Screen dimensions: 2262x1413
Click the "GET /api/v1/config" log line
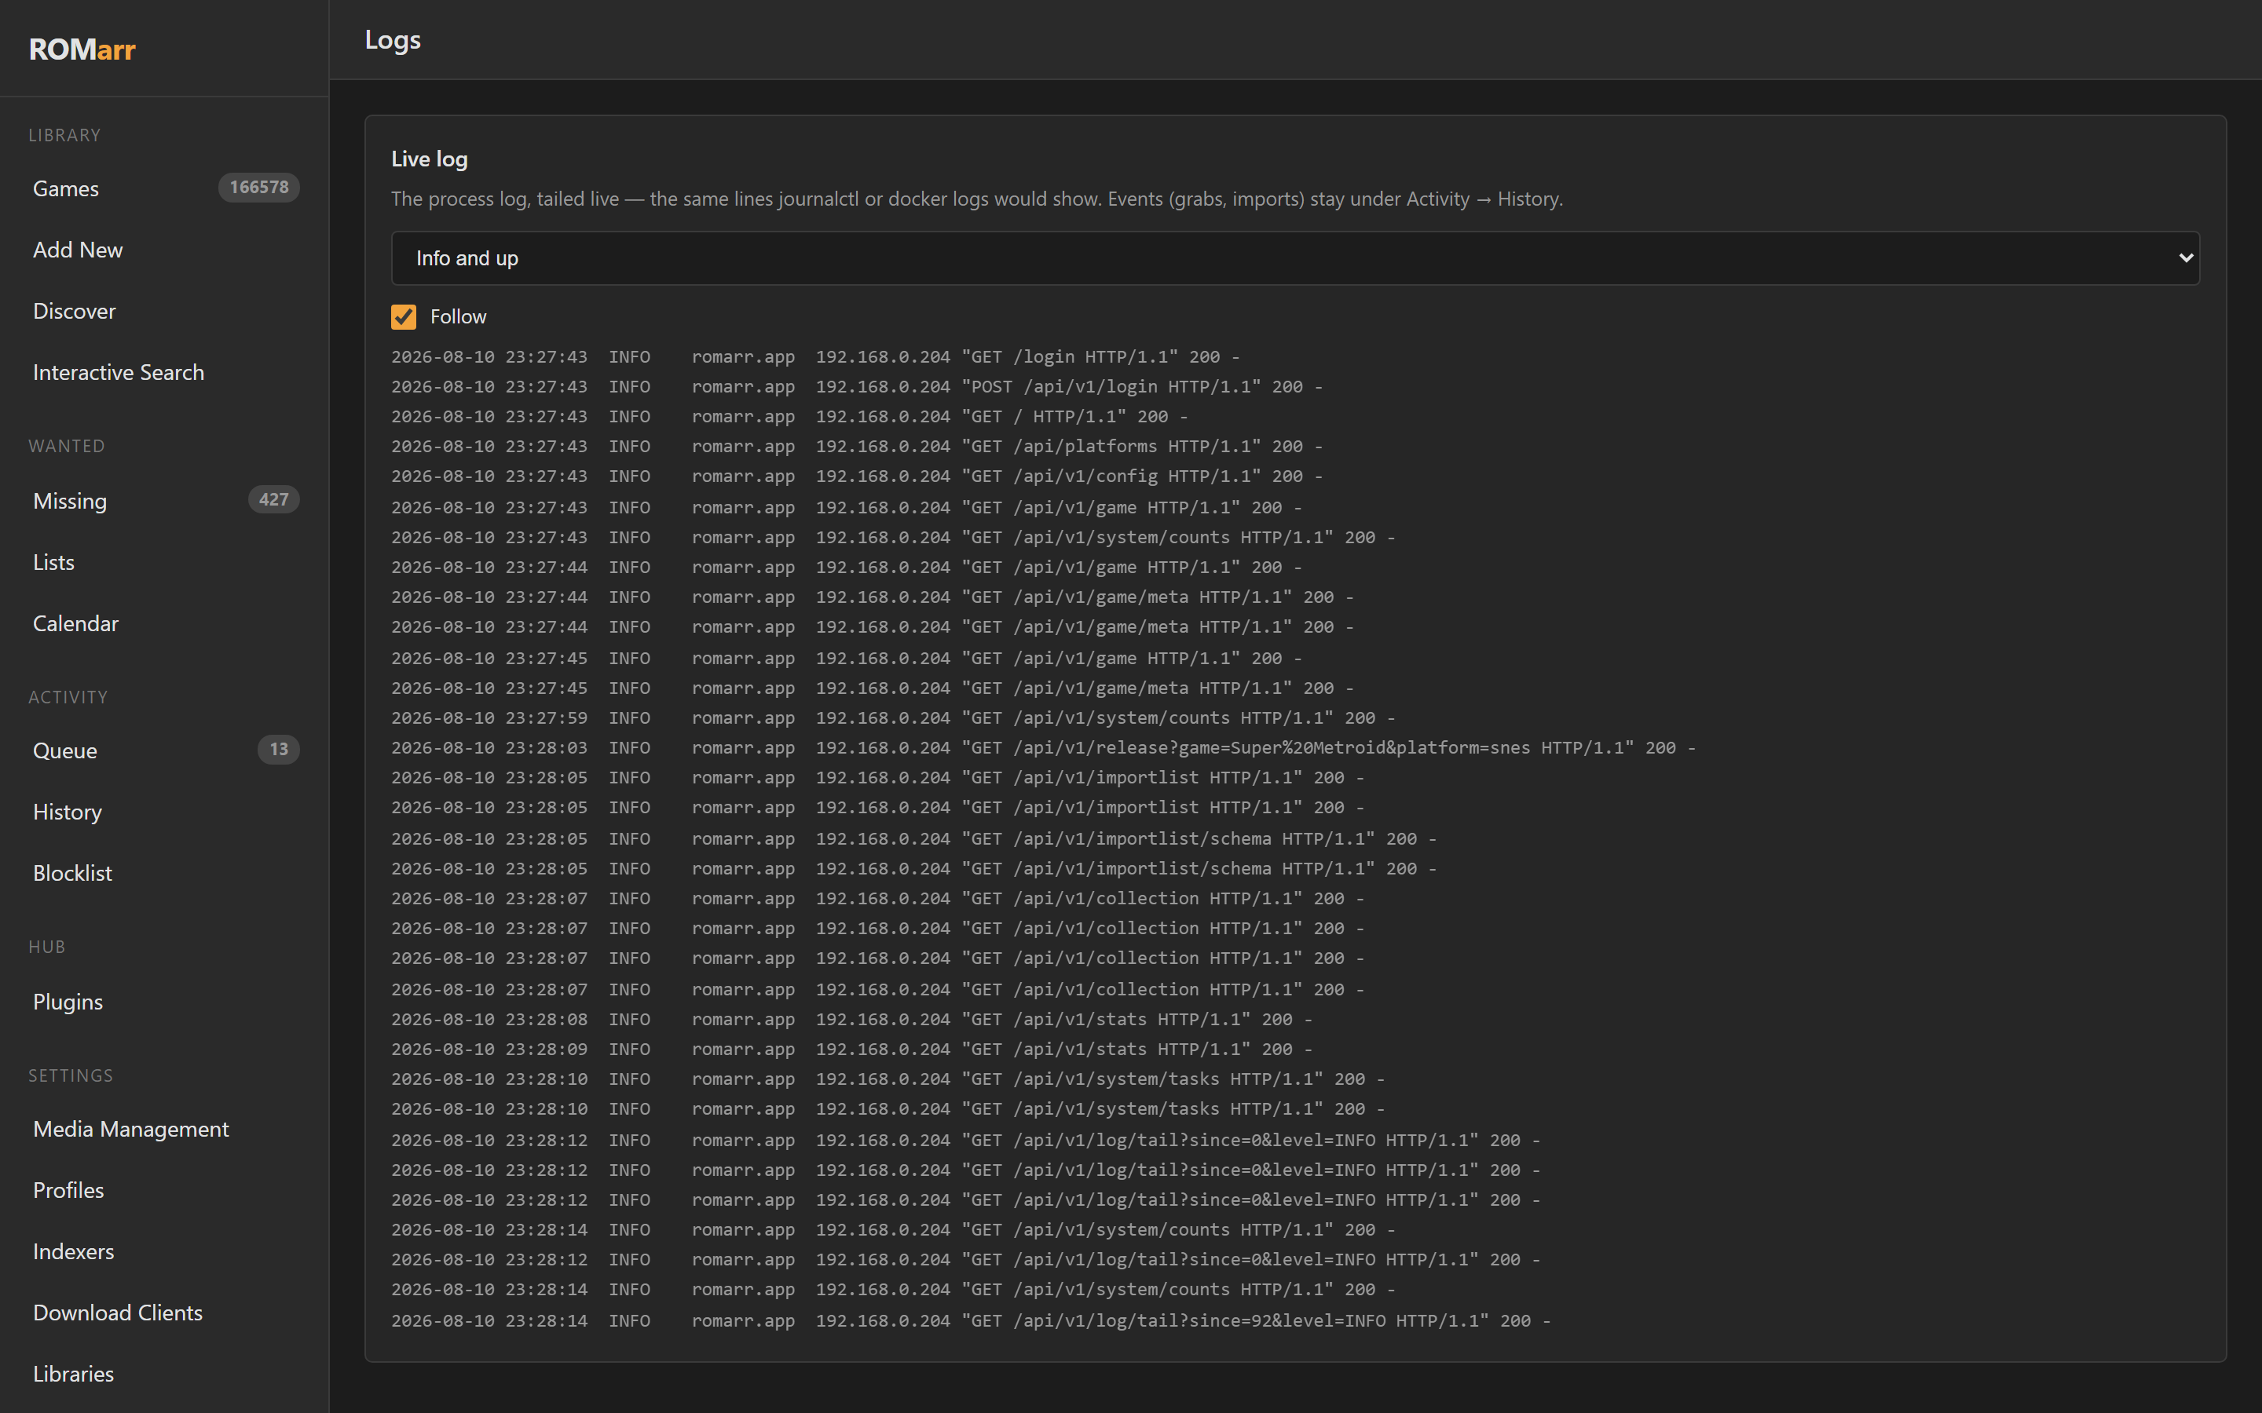[x=857, y=476]
